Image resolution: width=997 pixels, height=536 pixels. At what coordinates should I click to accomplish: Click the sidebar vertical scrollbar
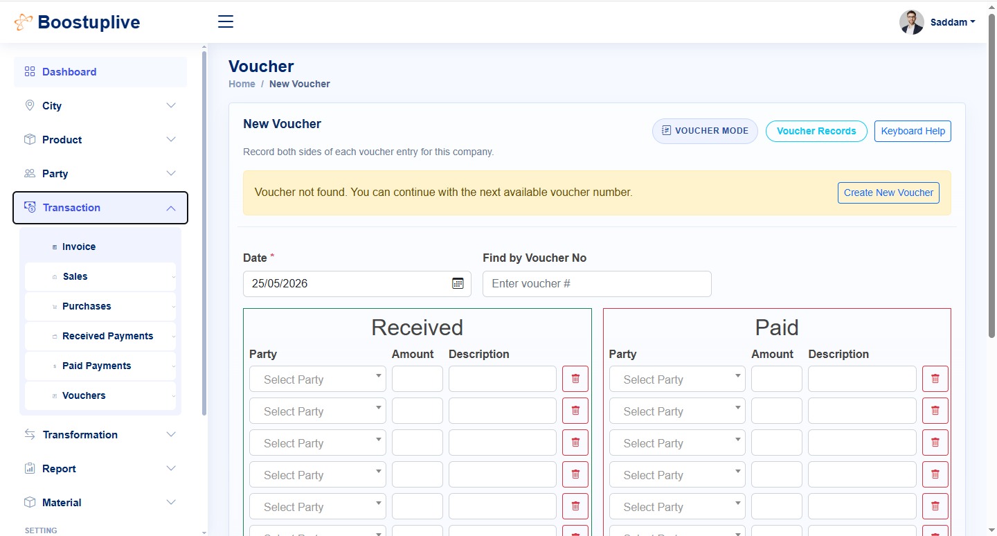204,233
